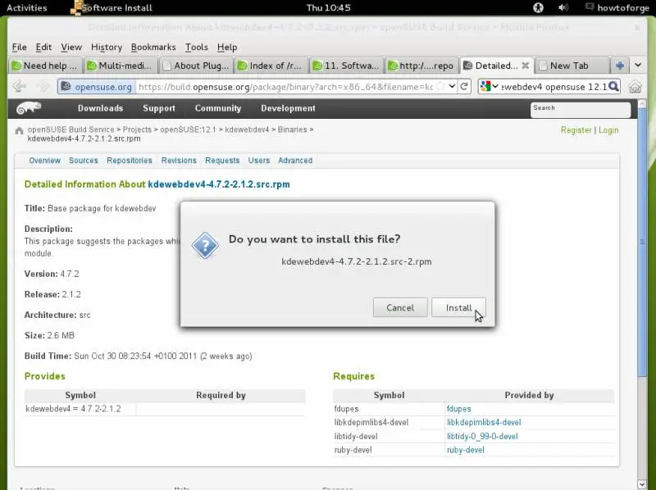Click the openSUSE chameleon logo
Image resolution: width=656 pixels, height=490 pixels.
tap(29, 108)
